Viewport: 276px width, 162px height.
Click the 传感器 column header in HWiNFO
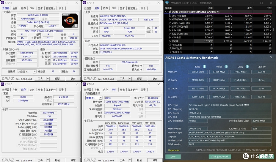coord(168,8)
